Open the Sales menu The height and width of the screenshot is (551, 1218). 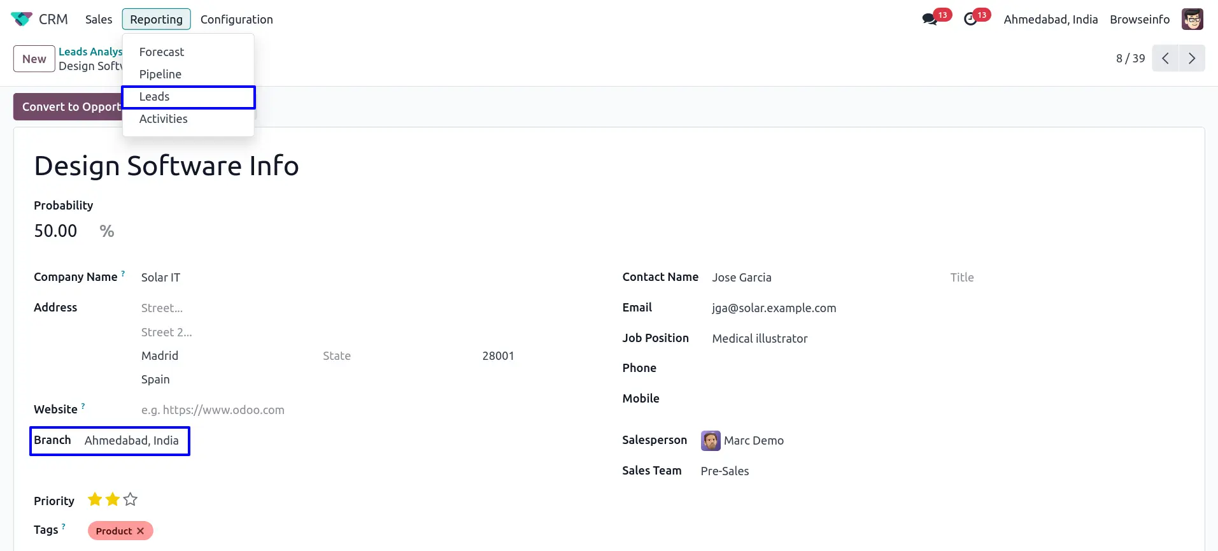click(99, 19)
